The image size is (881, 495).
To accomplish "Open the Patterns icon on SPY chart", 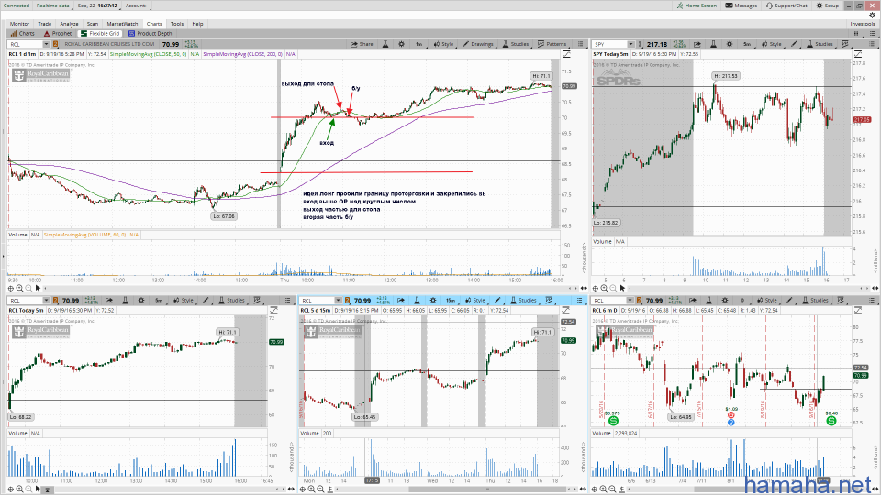I will [x=845, y=44].
